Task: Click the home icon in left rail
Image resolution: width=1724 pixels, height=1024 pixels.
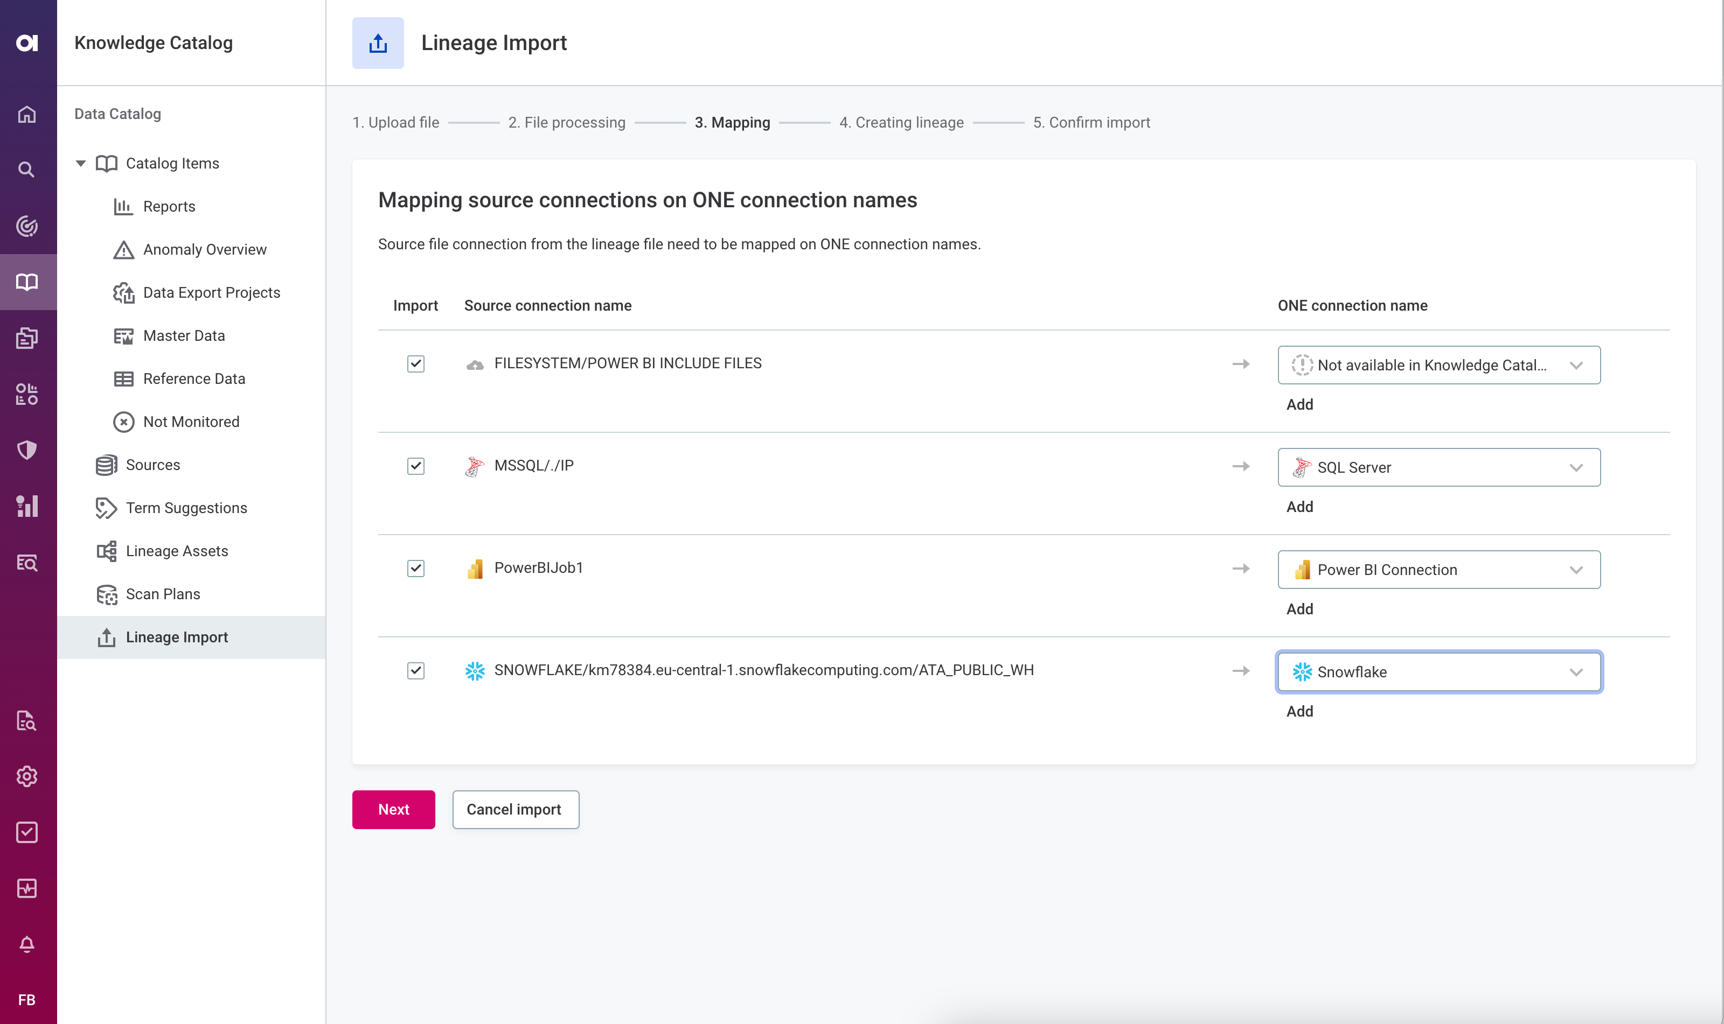Action: point(27,115)
